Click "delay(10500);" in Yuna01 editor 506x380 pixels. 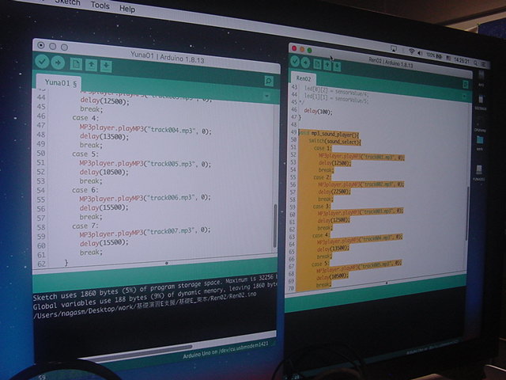[x=104, y=173]
